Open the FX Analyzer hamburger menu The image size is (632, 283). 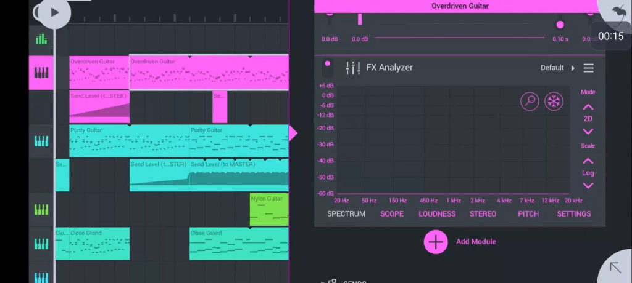click(588, 68)
